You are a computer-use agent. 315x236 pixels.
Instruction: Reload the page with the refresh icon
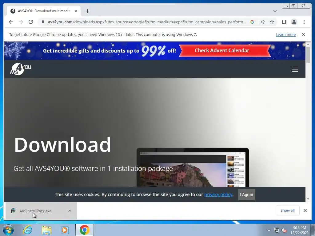click(31, 22)
